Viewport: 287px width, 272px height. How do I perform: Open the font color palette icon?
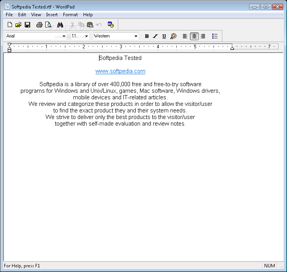[173, 36]
